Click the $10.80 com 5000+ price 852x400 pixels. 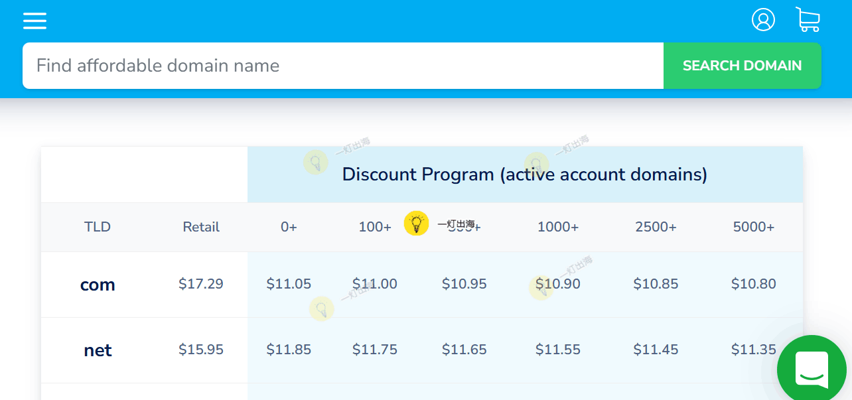pyautogui.click(x=754, y=284)
